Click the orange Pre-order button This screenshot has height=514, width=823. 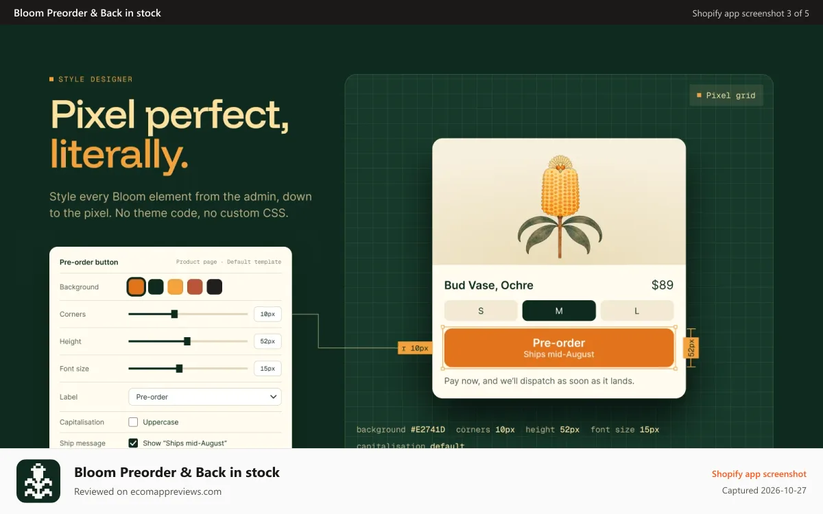(x=559, y=347)
